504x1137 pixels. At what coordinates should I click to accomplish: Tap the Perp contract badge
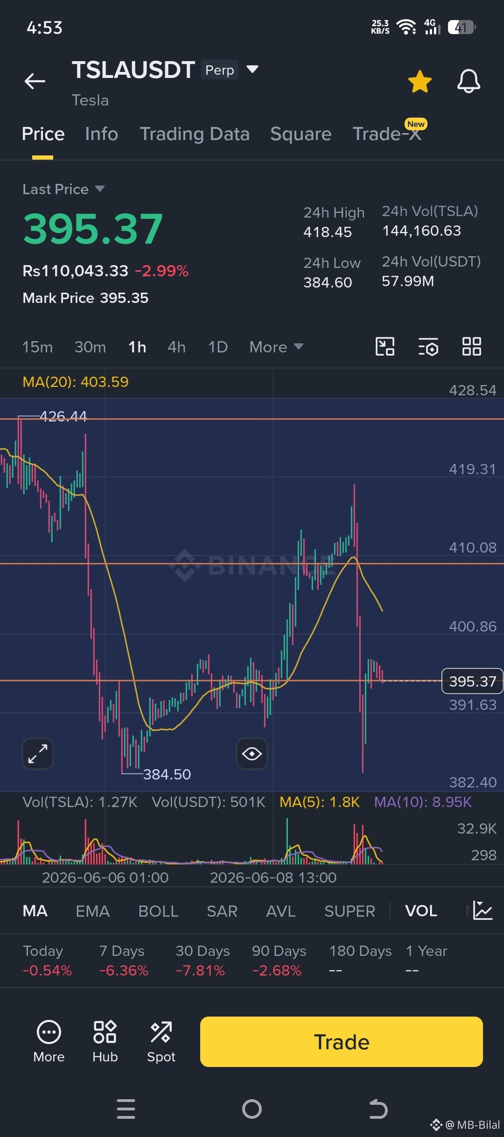coord(220,70)
